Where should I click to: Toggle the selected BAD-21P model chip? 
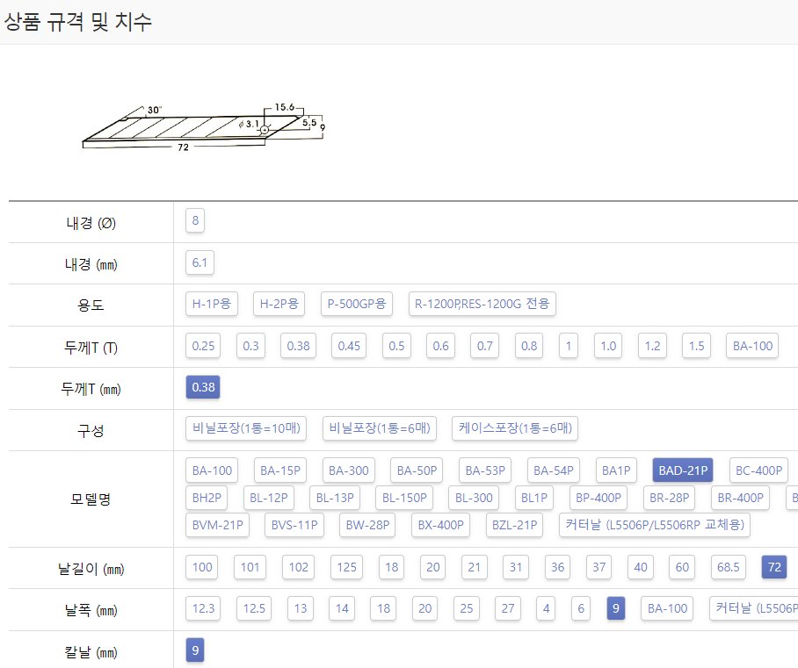coord(683,470)
